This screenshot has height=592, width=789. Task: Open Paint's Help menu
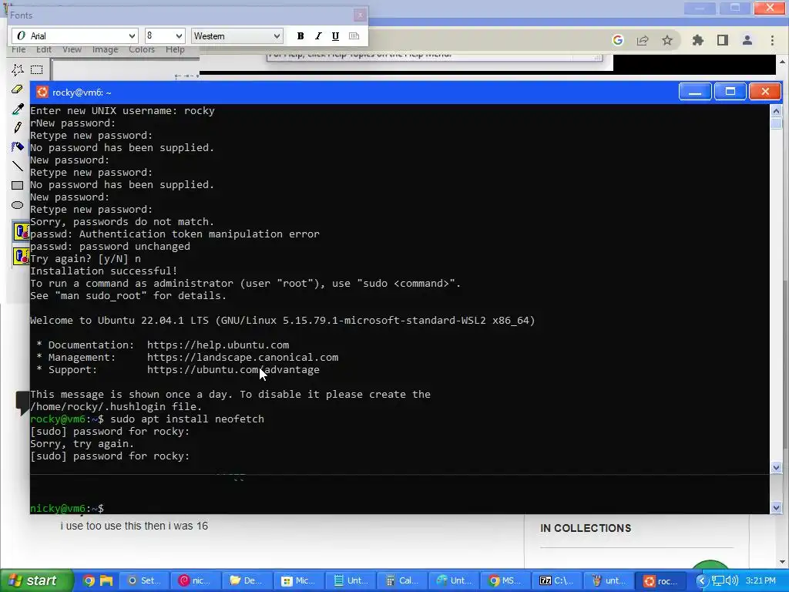click(175, 49)
